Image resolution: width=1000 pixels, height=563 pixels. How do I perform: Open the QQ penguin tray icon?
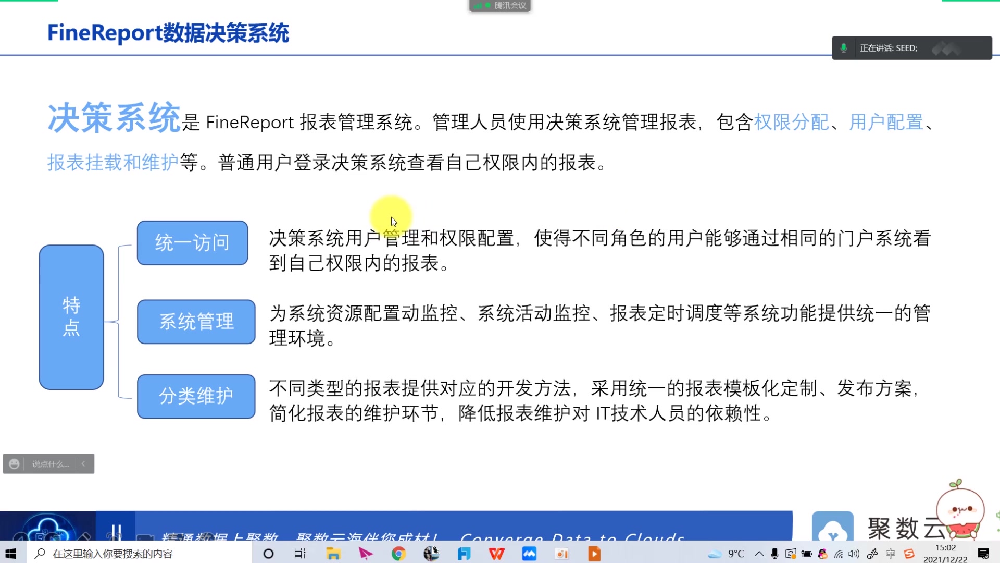[x=823, y=554]
